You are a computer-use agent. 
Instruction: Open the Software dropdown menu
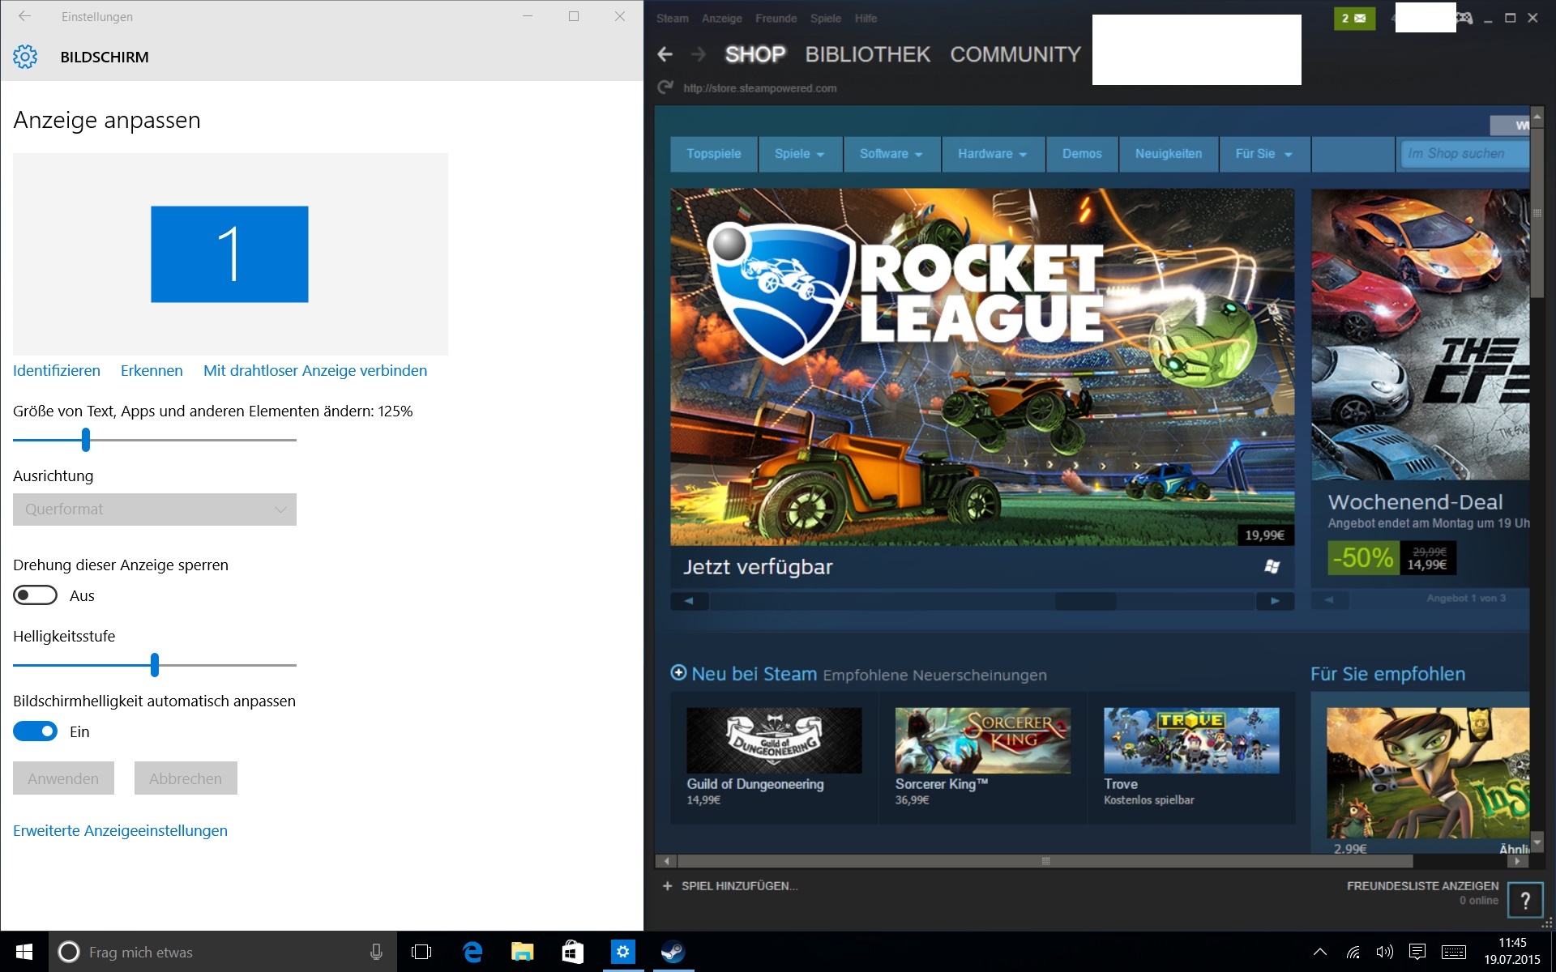891,154
